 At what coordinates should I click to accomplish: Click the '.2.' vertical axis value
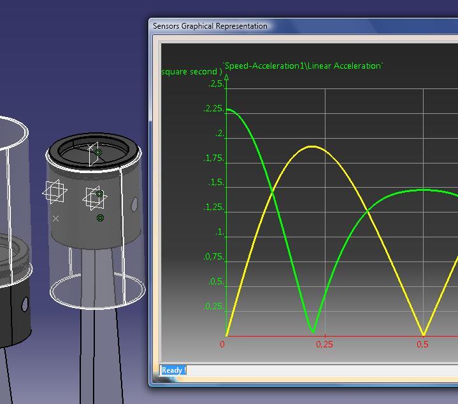220,134
